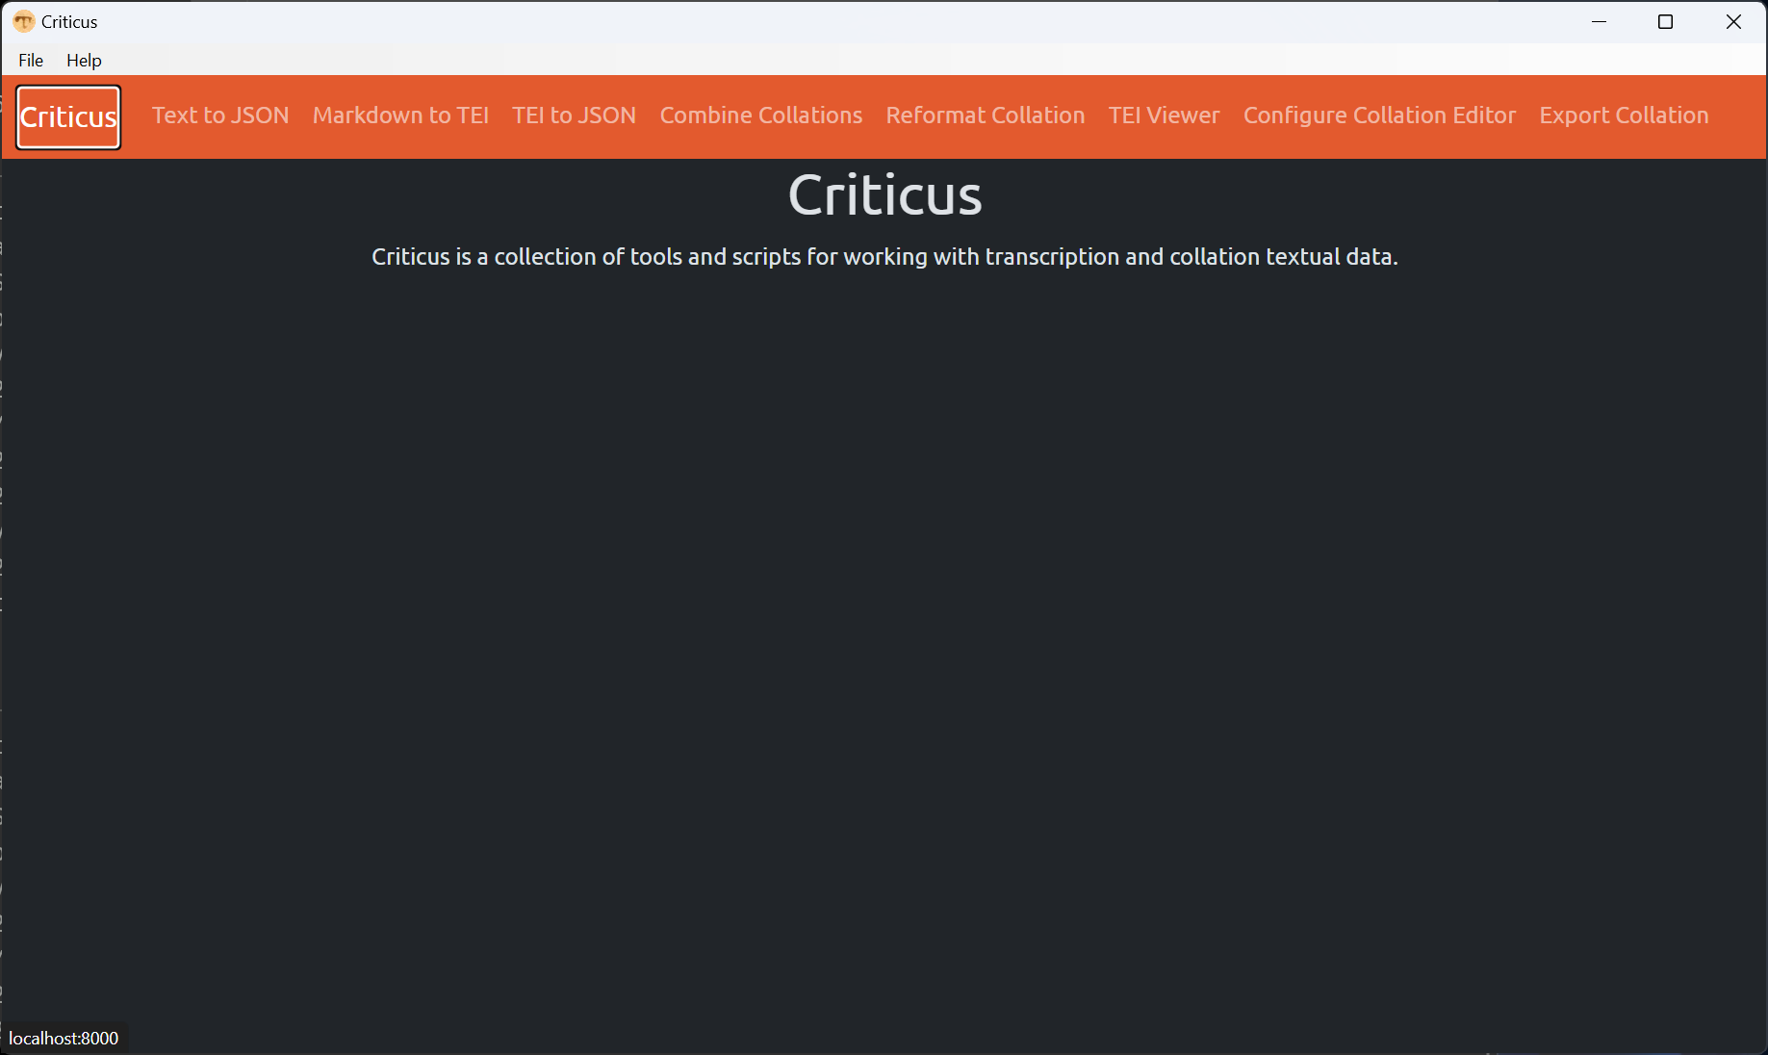Click the large Criticus heading

click(x=884, y=195)
